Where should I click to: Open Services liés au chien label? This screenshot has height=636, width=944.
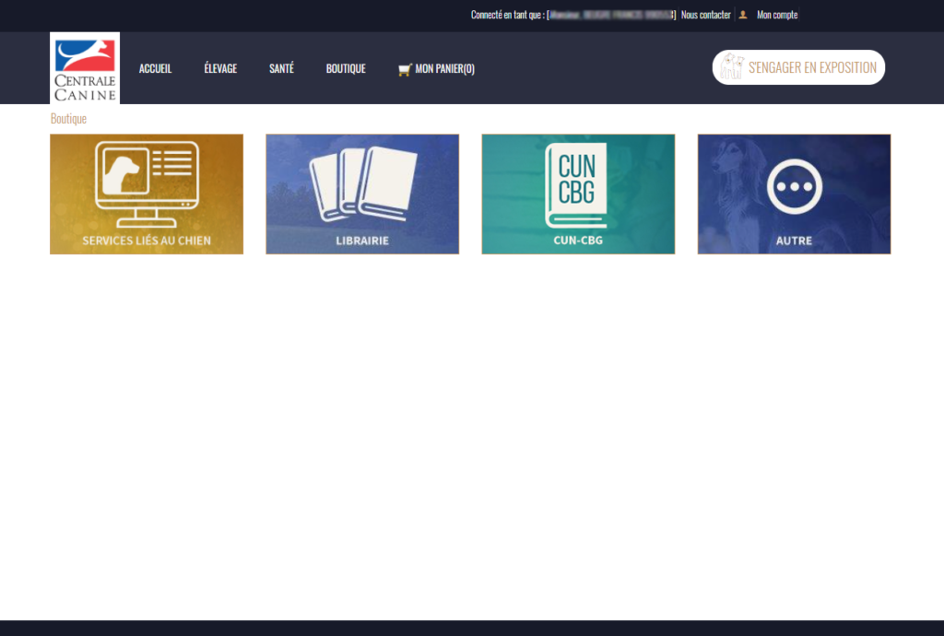147,241
